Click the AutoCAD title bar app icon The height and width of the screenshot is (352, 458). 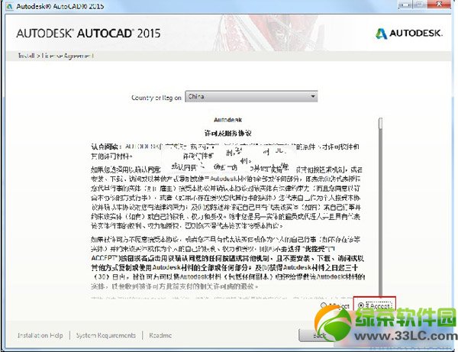[9, 6]
